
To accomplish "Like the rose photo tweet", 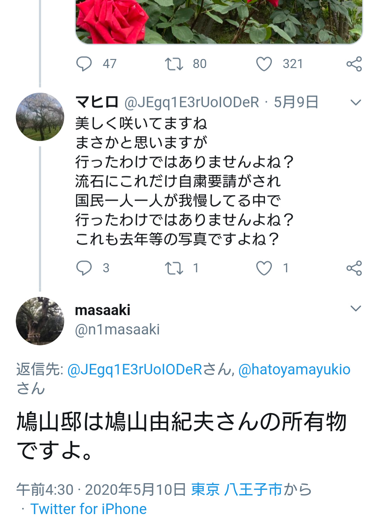I will click(x=264, y=64).
